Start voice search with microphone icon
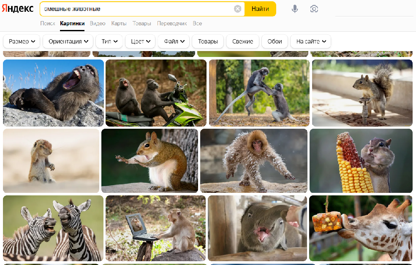The height and width of the screenshot is (265, 416). [x=294, y=9]
